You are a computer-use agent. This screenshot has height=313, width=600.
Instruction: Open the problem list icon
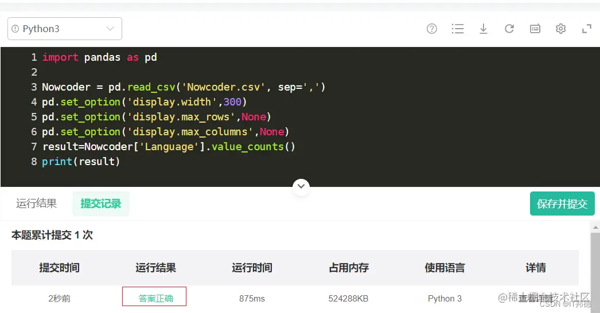point(458,29)
